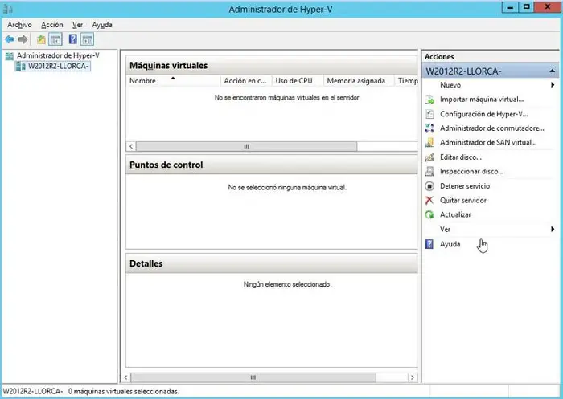
Task: Select W2012R2-LLORCA- server in the tree
Action: 58,66
